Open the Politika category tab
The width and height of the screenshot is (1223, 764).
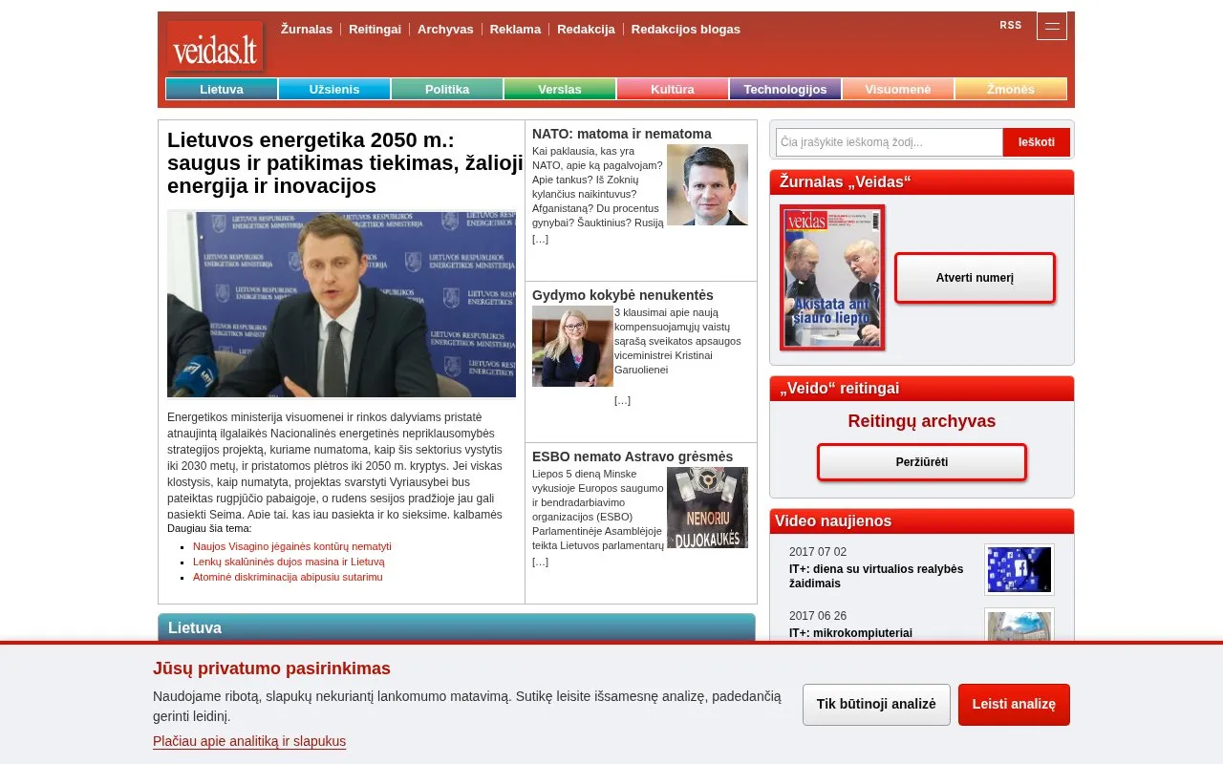(447, 89)
